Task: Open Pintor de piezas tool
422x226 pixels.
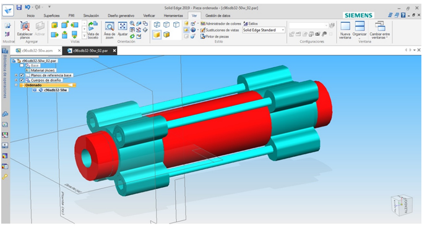Action: (x=215, y=36)
